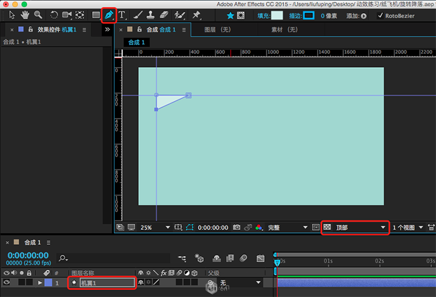Toggle the draft 3D icon
The width and height of the screenshot is (436, 297).
point(199,258)
